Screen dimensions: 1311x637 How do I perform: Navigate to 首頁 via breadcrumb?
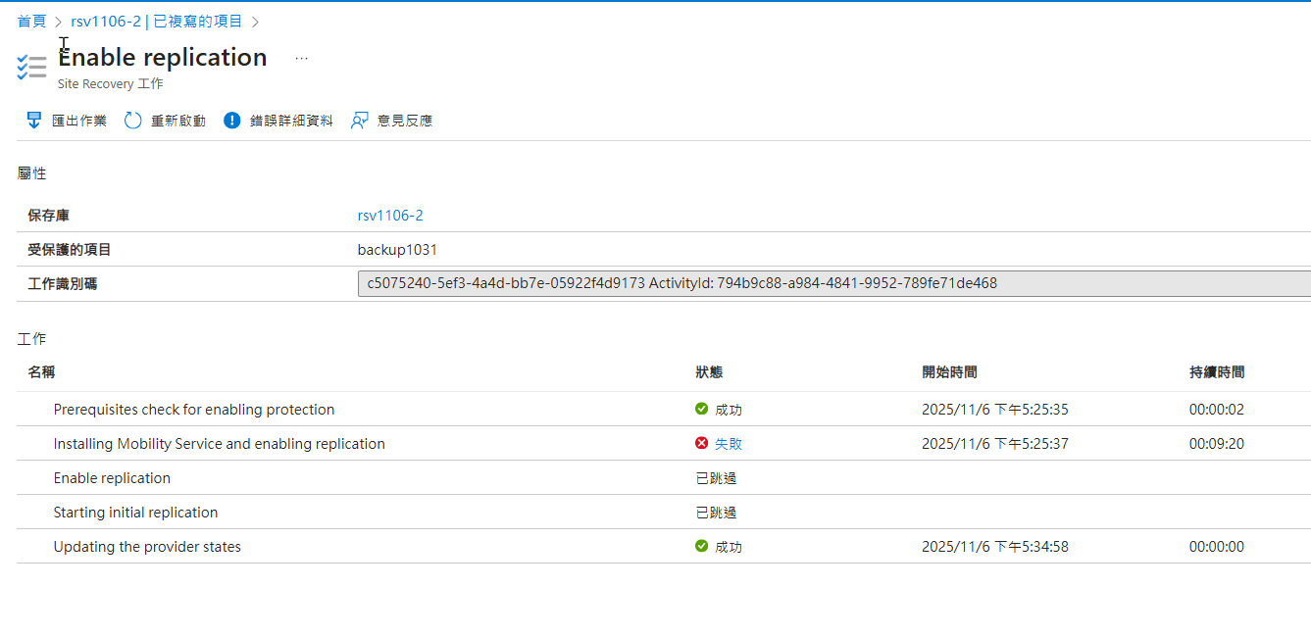pyautogui.click(x=30, y=20)
